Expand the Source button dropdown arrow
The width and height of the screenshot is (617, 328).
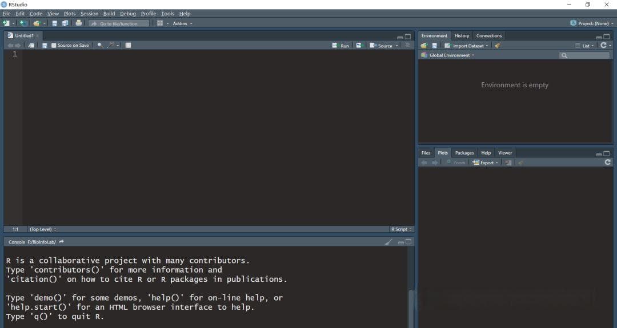pyautogui.click(x=396, y=46)
